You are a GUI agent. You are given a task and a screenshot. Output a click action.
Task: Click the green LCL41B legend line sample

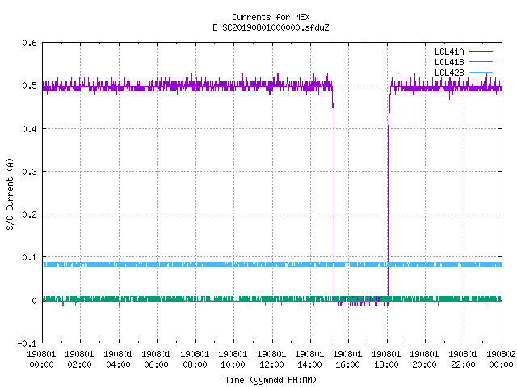click(x=481, y=62)
